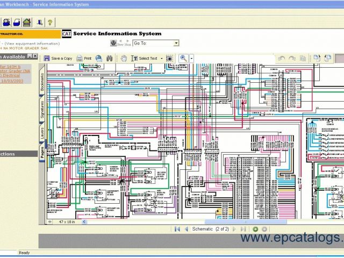
Task: Go to previous schematic page
Action: coord(187,229)
